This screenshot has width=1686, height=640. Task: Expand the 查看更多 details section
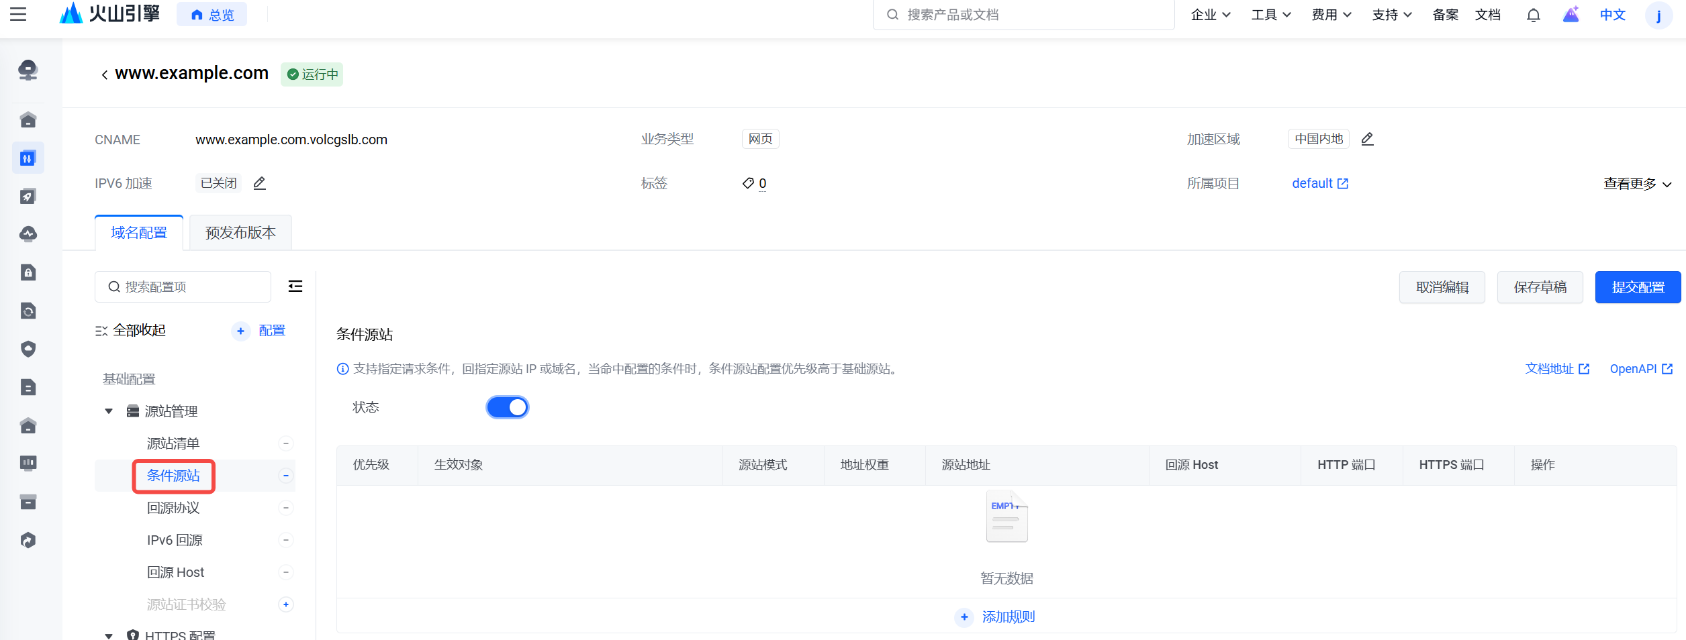tap(1637, 184)
